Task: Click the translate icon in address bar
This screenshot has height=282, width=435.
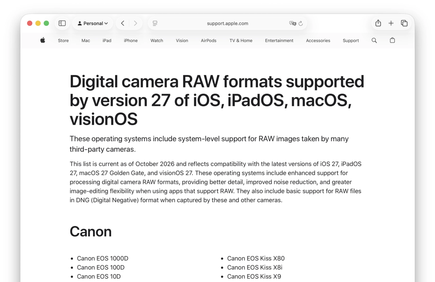Action: pos(292,23)
